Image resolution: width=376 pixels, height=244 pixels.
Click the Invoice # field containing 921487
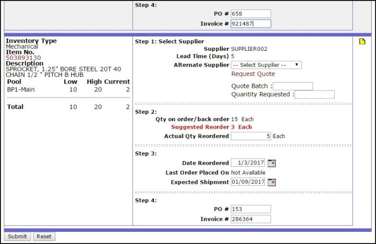tap(251, 24)
